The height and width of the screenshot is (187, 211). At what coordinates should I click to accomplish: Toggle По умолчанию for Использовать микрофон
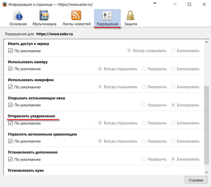10,87
